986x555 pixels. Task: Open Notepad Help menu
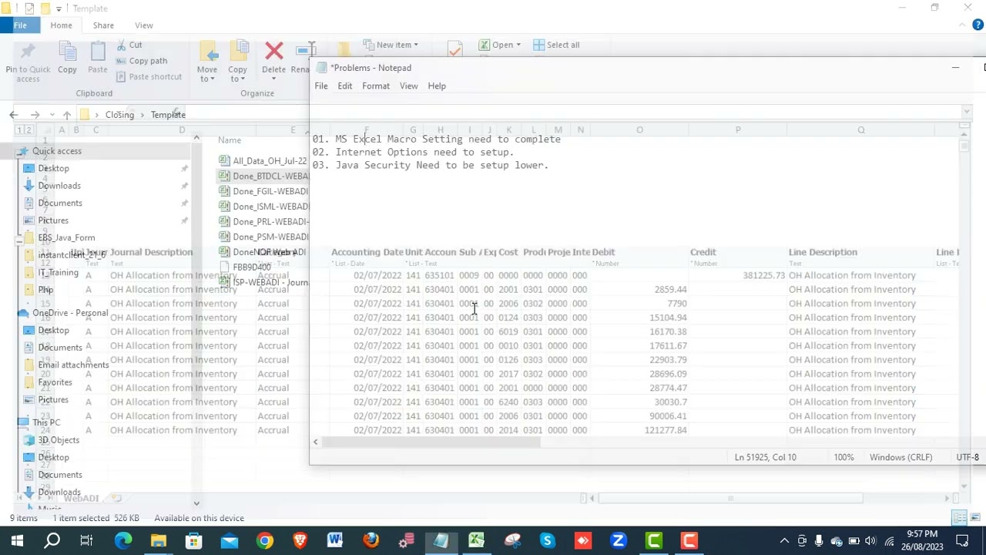coord(437,86)
